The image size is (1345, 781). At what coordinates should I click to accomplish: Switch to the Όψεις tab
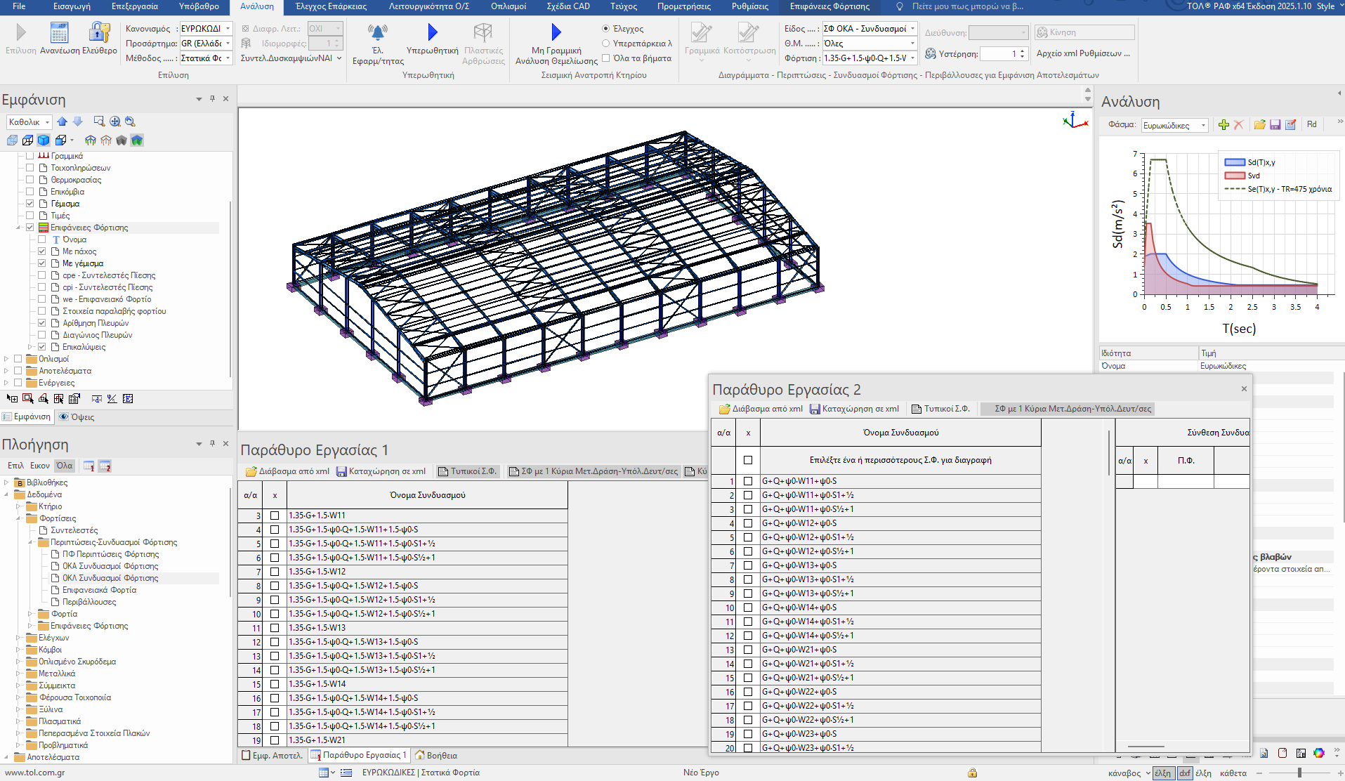[x=77, y=416]
